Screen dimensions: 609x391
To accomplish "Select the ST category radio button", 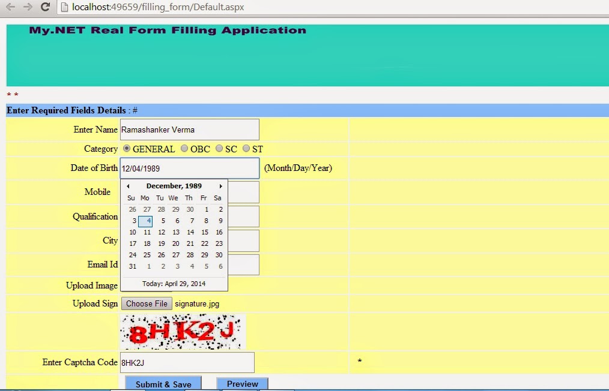I will (x=246, y=148).
